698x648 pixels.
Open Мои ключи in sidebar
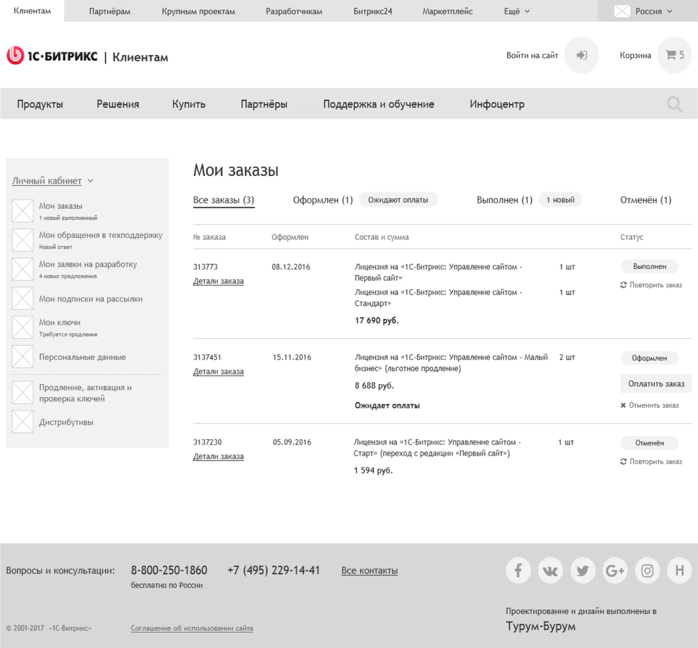pos(59,322)
